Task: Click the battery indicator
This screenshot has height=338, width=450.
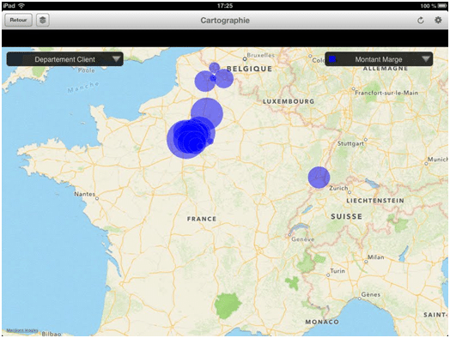Action: [441, 6]
